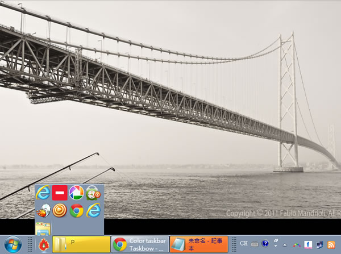Open language bar options small arrow
The image size is (341, 254).
pyautogui.click(x=276, y=247)
